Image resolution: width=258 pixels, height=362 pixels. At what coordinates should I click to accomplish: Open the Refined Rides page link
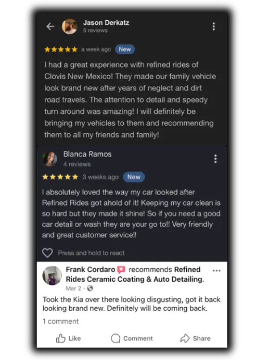point(135,274)
